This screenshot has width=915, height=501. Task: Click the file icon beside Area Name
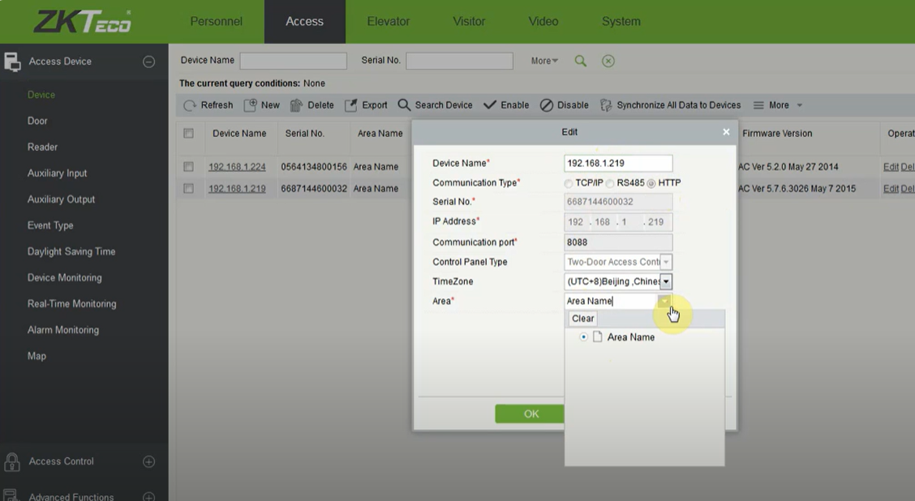pos(597,337)
